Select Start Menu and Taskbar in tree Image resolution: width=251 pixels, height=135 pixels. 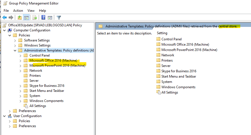47,91
